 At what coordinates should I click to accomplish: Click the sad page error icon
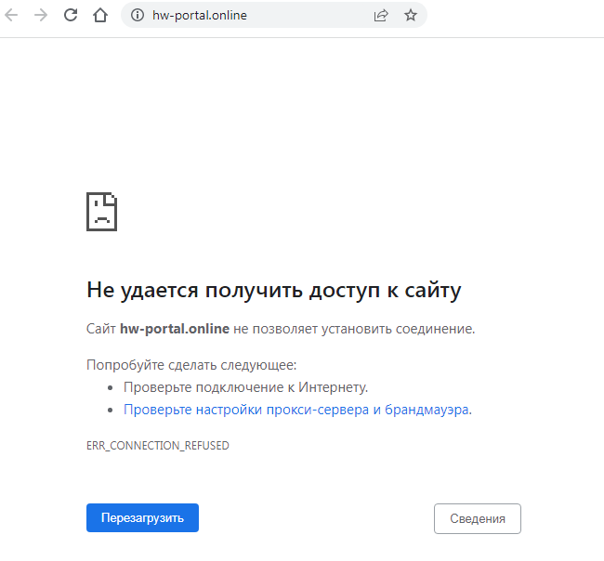coord(101,212)
